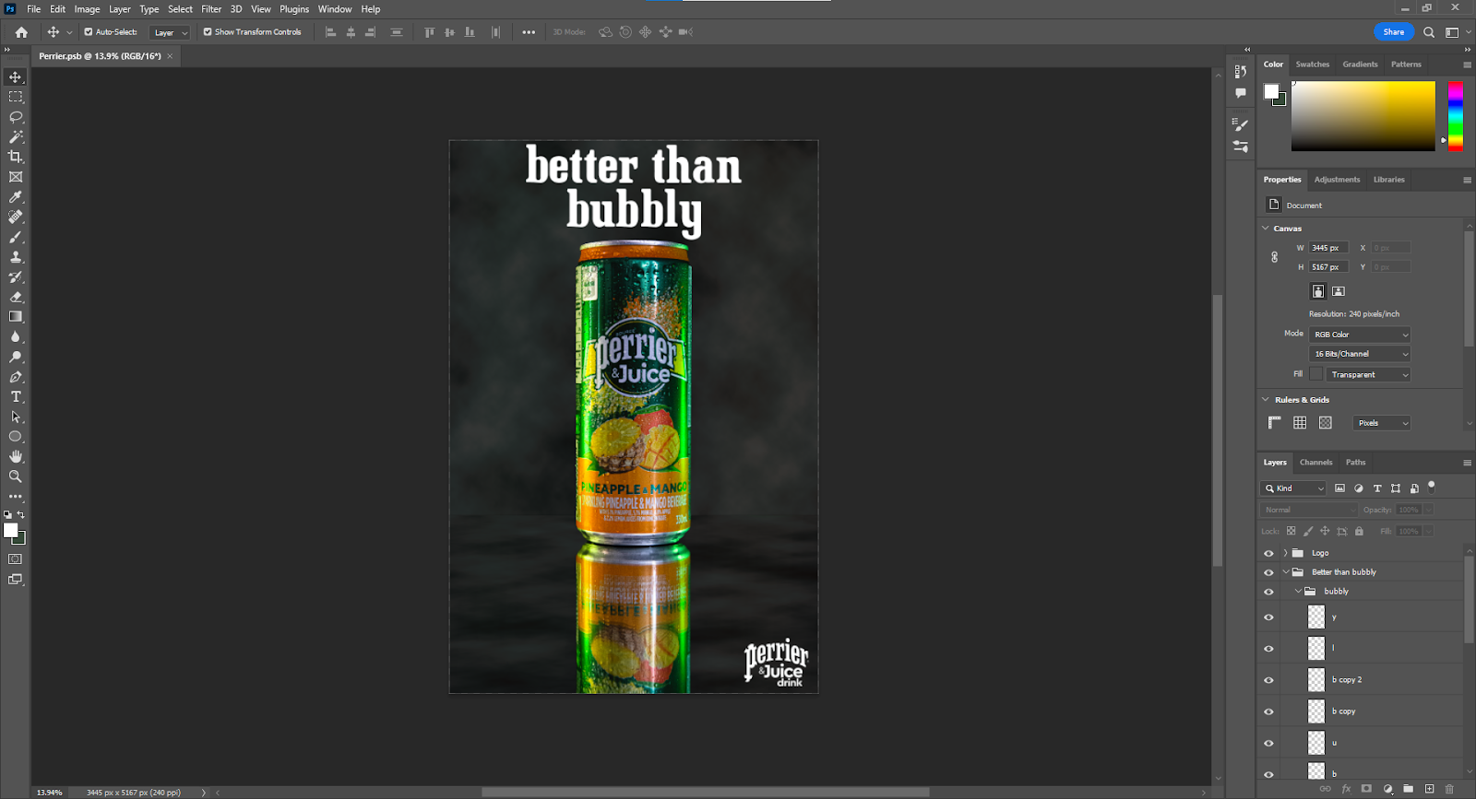Viewport: 1476px width, 799px height.
Task: Switch to the Swatches tab
Action: [1312, 65]
